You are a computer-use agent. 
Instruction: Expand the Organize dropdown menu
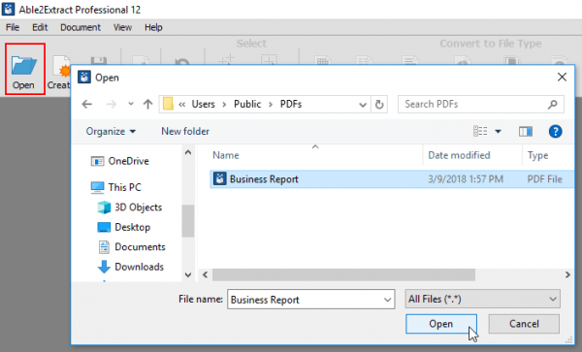pos(111,131)
